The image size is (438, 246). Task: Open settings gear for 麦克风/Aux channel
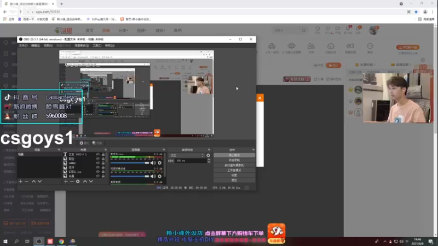point(160,163)
